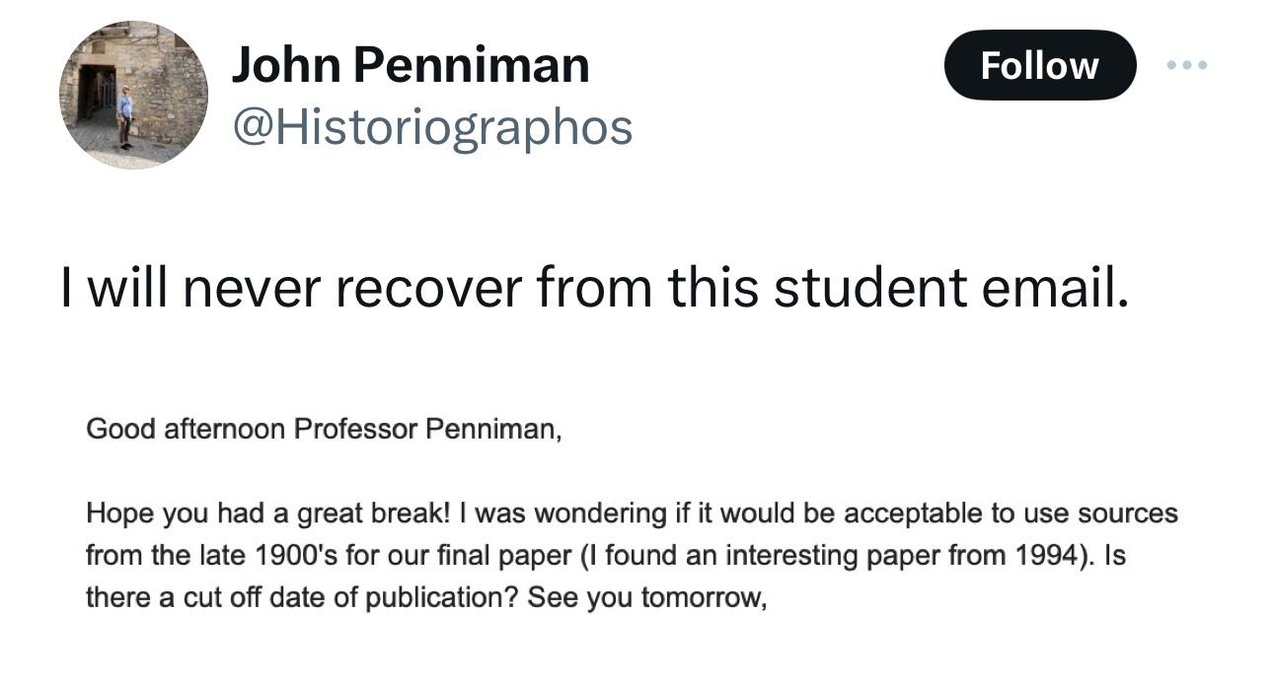Image resolution: width=1273 pixels, height=682 pixels.
Task: Open the @Historiographos handle link
Action: [x=431, y=127]
